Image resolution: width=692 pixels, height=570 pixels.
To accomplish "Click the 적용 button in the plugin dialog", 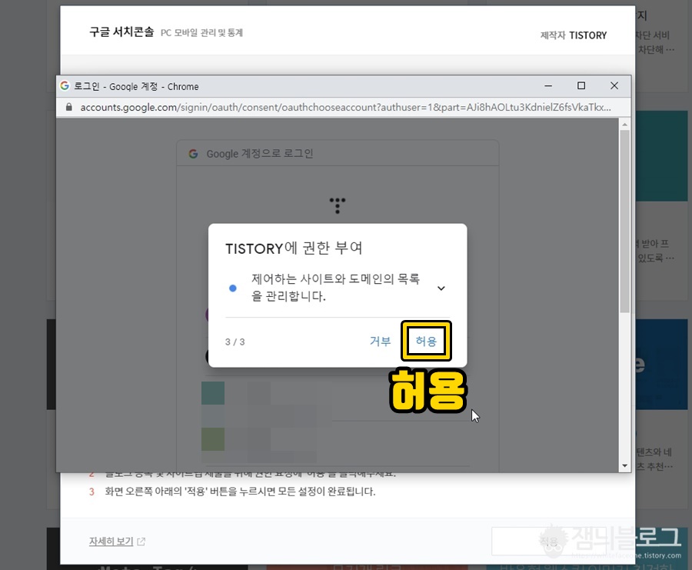I will tap(550, 541).
